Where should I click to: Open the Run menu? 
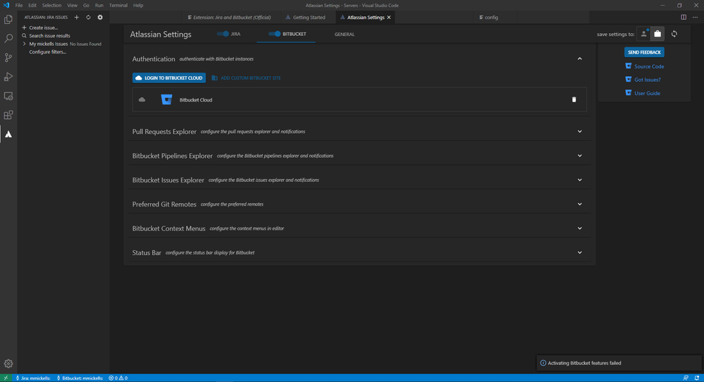coord(99,6)
